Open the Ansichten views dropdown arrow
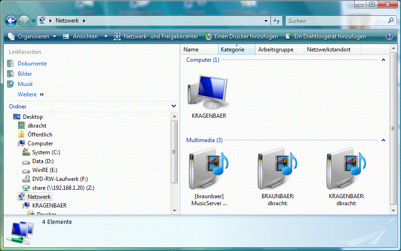The height and width of the screenshot is (251, 401). [106, 36]
